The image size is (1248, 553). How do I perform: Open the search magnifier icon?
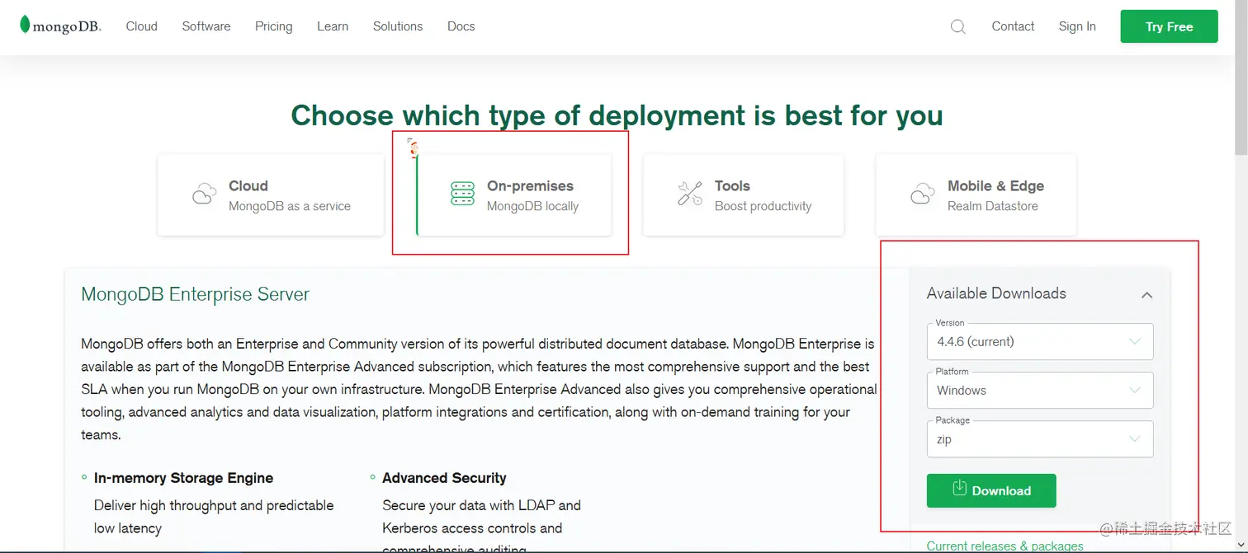pyautogui.click(x=957, y=26)
